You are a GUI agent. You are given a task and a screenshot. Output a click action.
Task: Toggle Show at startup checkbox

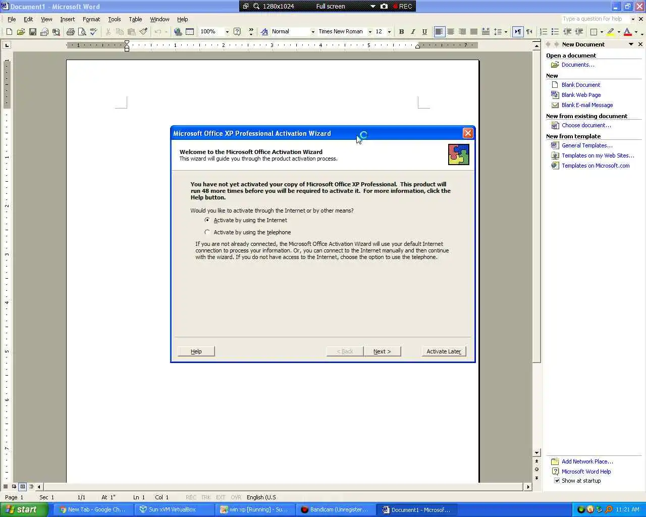point(557,481)
